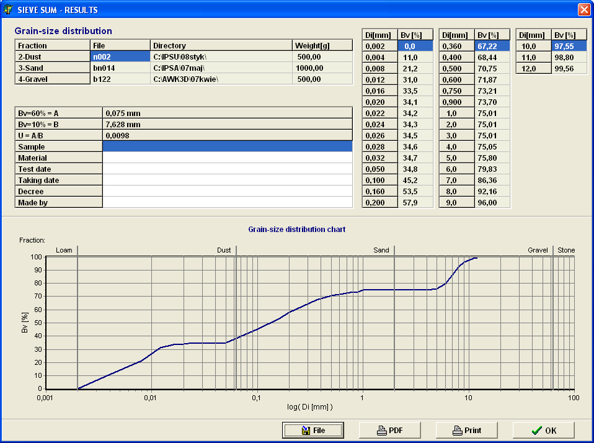Click the 'Grain-size distribution chart' title
Image resolution: width=594 pixels, height=443 pixels.
click(x=296, y=230)
